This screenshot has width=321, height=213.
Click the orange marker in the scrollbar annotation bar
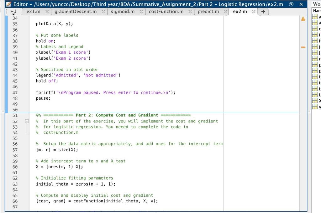click(x=303, y=47)
